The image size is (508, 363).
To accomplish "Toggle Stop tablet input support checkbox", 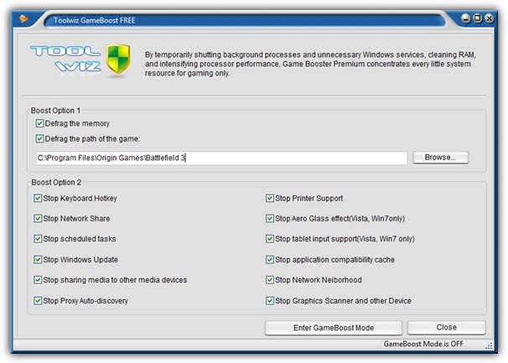I will coord(270,239).
